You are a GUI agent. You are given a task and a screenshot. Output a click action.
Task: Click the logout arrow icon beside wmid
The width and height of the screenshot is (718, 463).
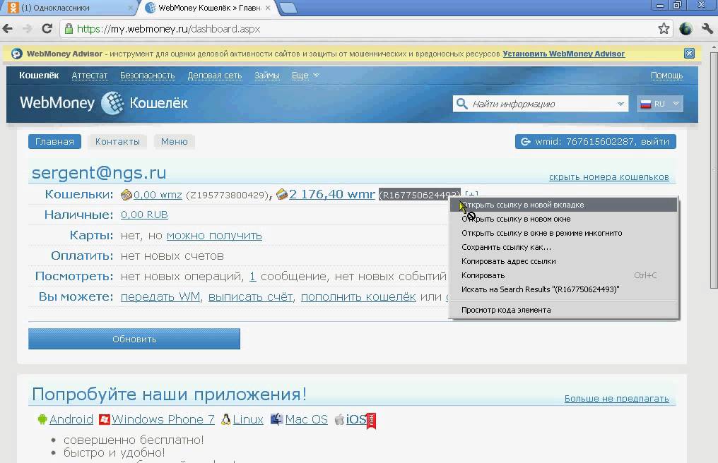pos(526,142)
